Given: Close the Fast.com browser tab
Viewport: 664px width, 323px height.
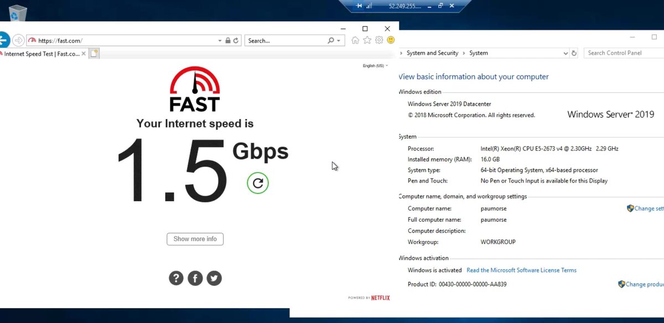Looking at the screenshot, I should (84, 54).
